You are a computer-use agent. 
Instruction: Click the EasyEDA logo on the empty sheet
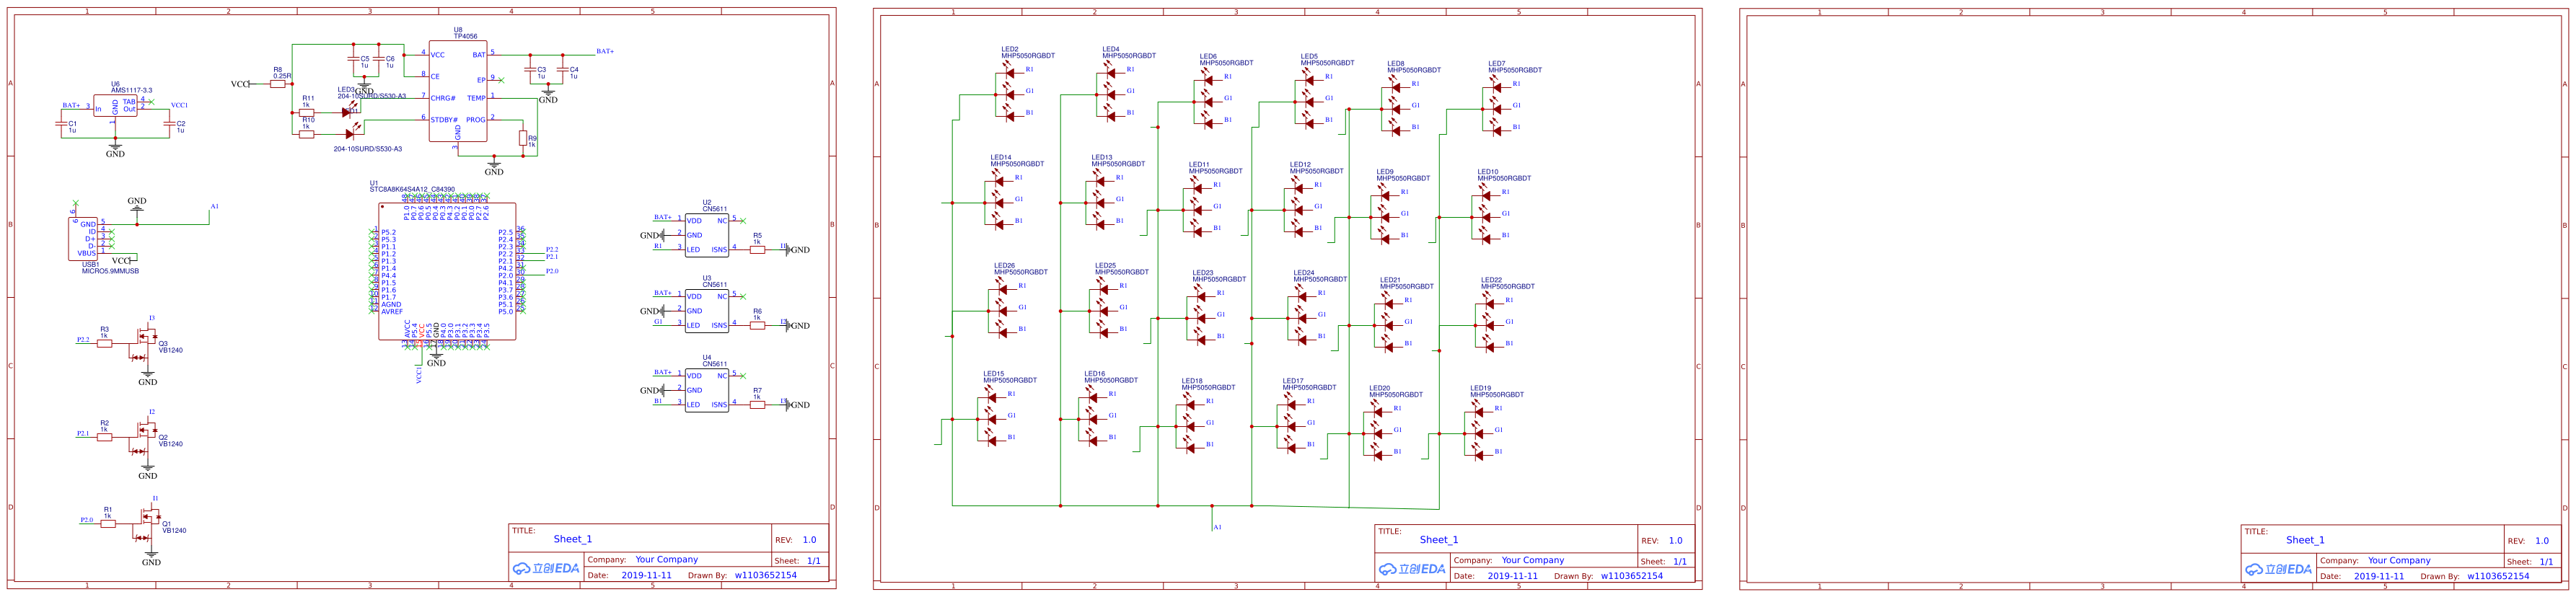[2278, 569]
